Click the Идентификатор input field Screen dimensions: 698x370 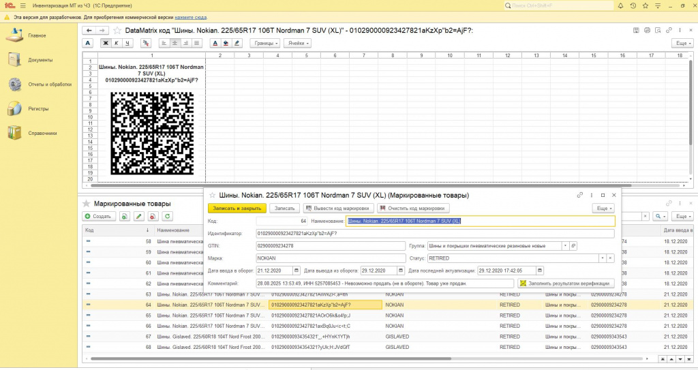tap(435, 233)
